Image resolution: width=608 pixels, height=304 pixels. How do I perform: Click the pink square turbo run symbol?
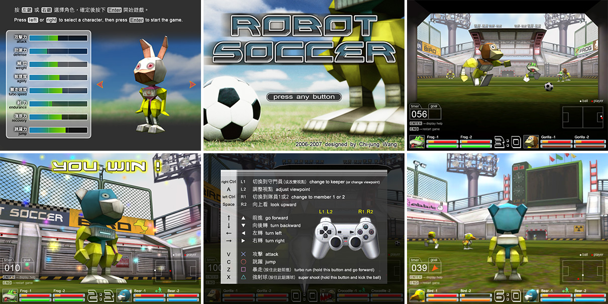(x=243, y=269)
